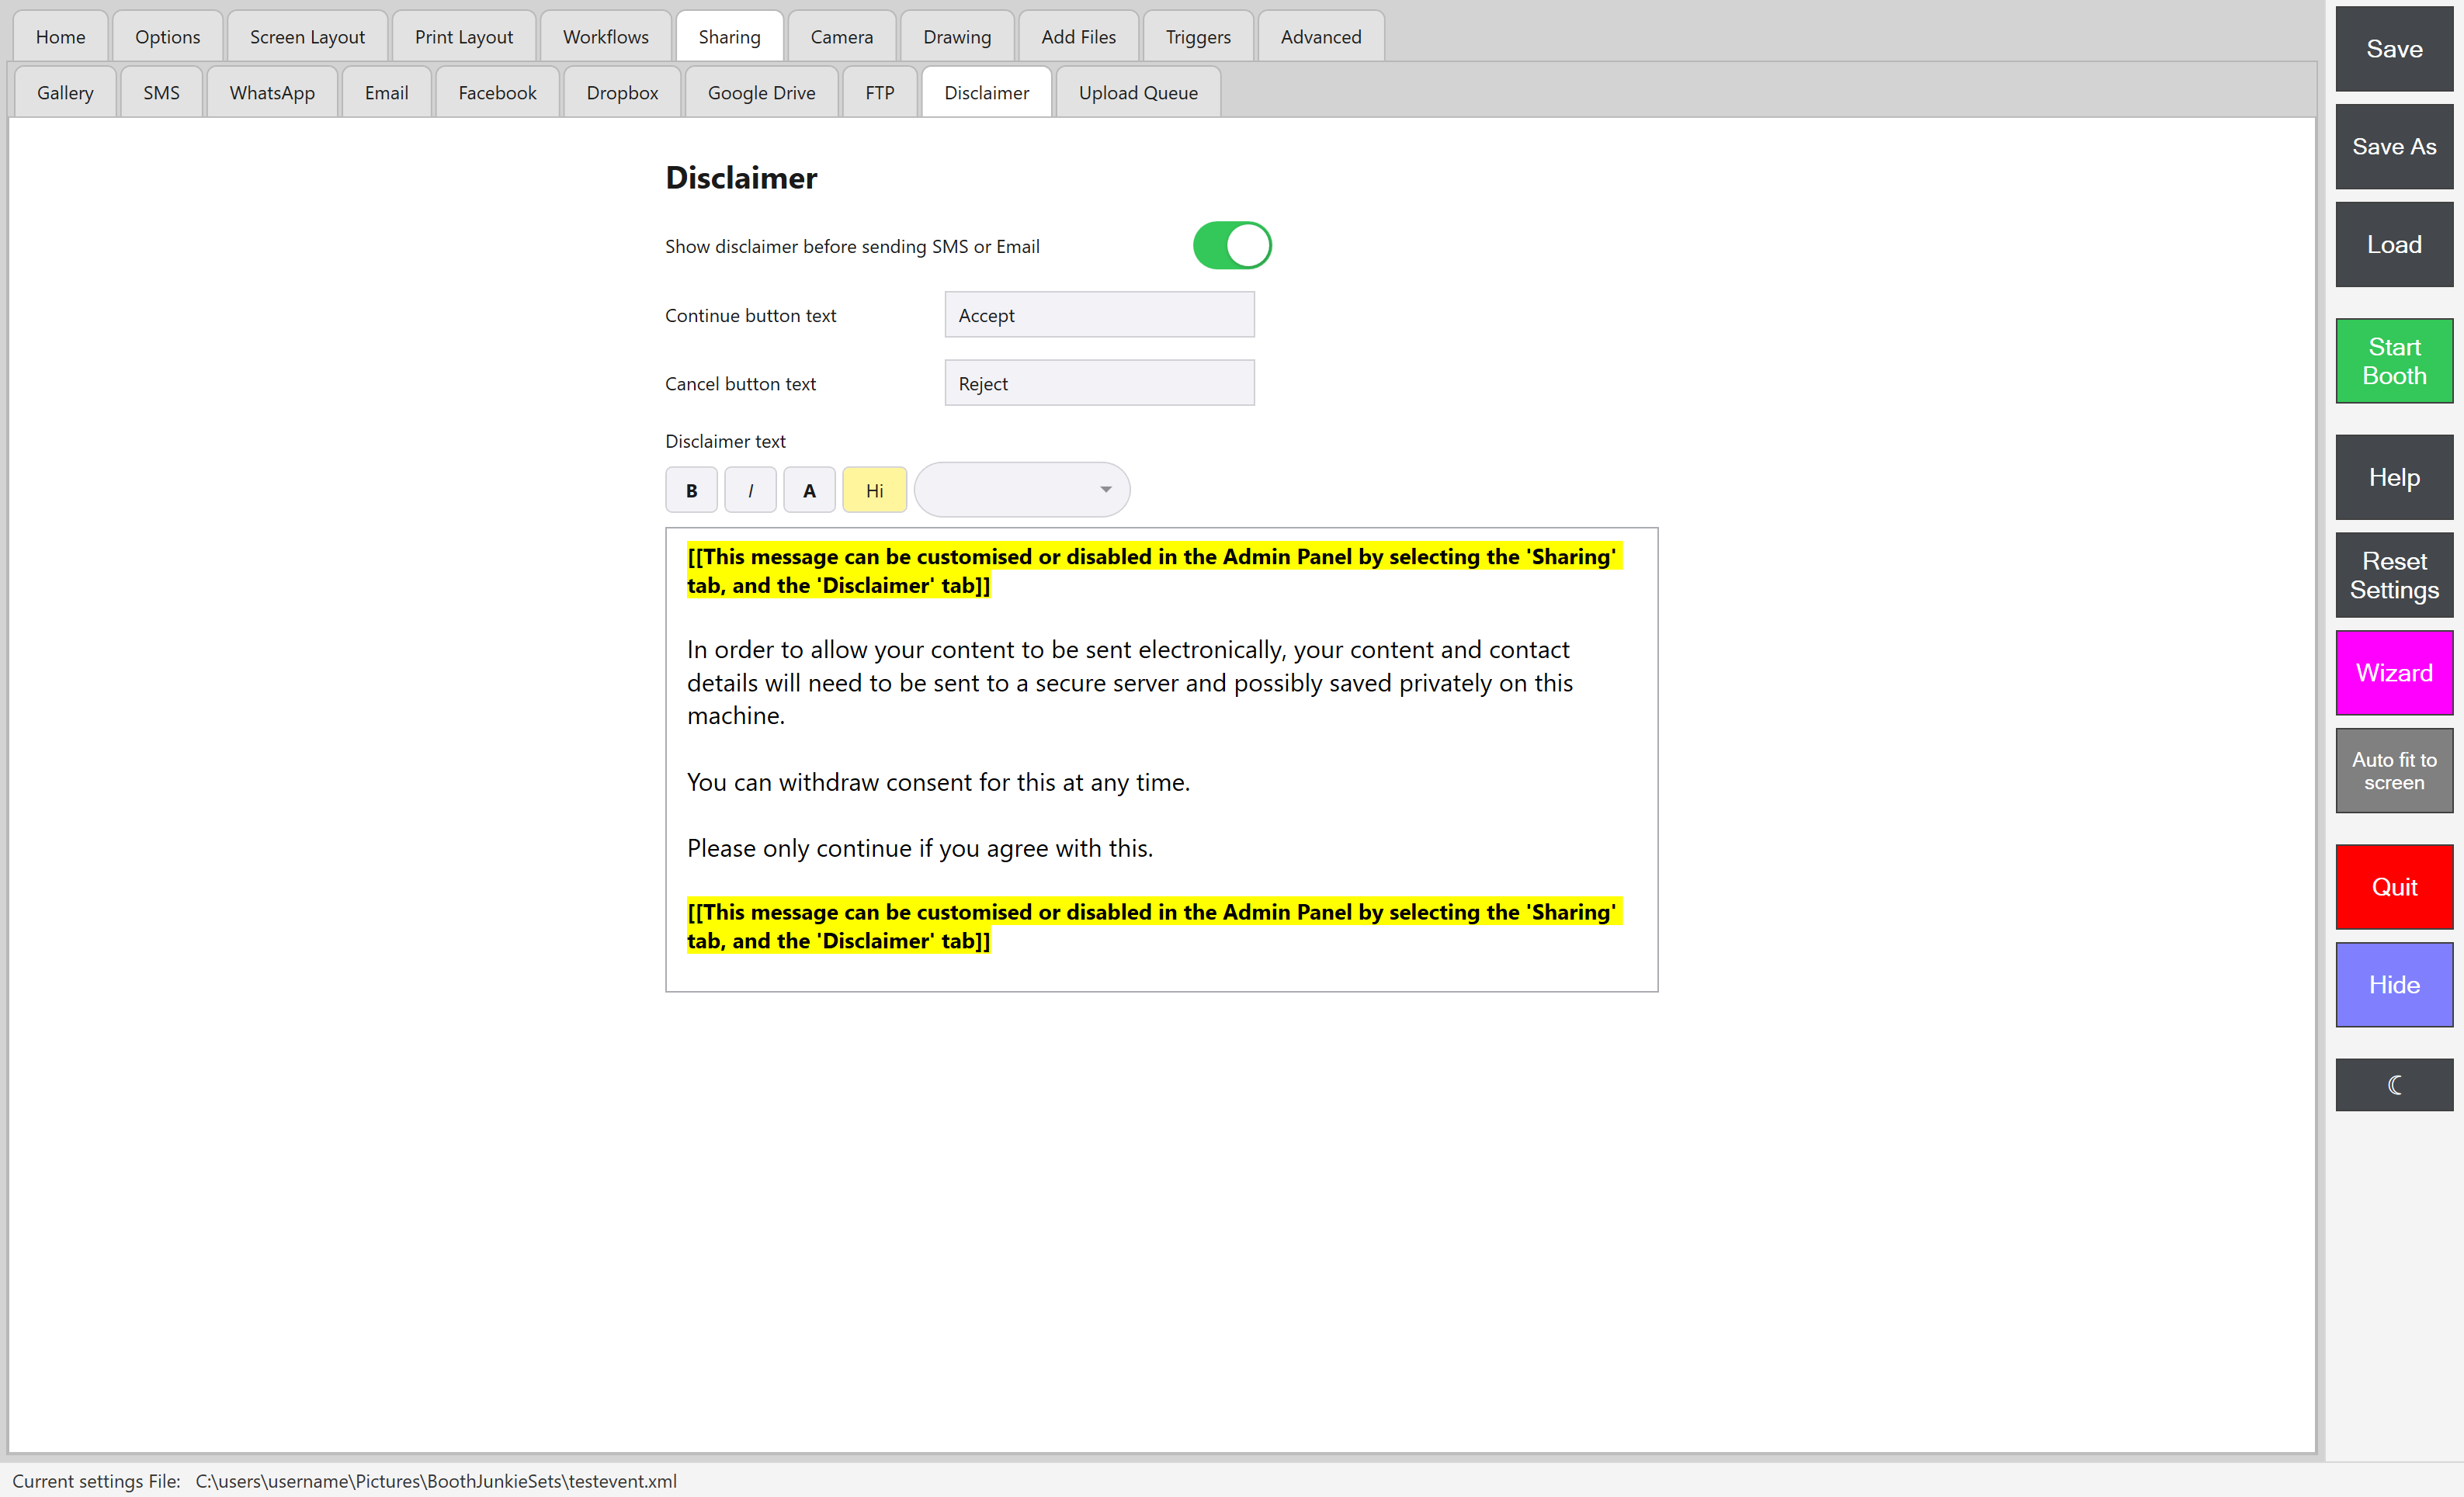Open the Drawing tab
Image resolution: width=2464 pixels, height=1497 pixels.
pos(957,37)
